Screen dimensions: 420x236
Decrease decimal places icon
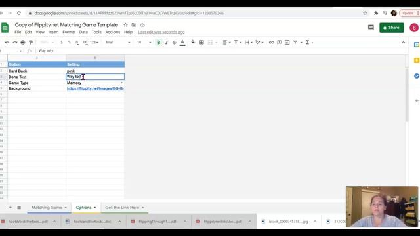(77, 42)
